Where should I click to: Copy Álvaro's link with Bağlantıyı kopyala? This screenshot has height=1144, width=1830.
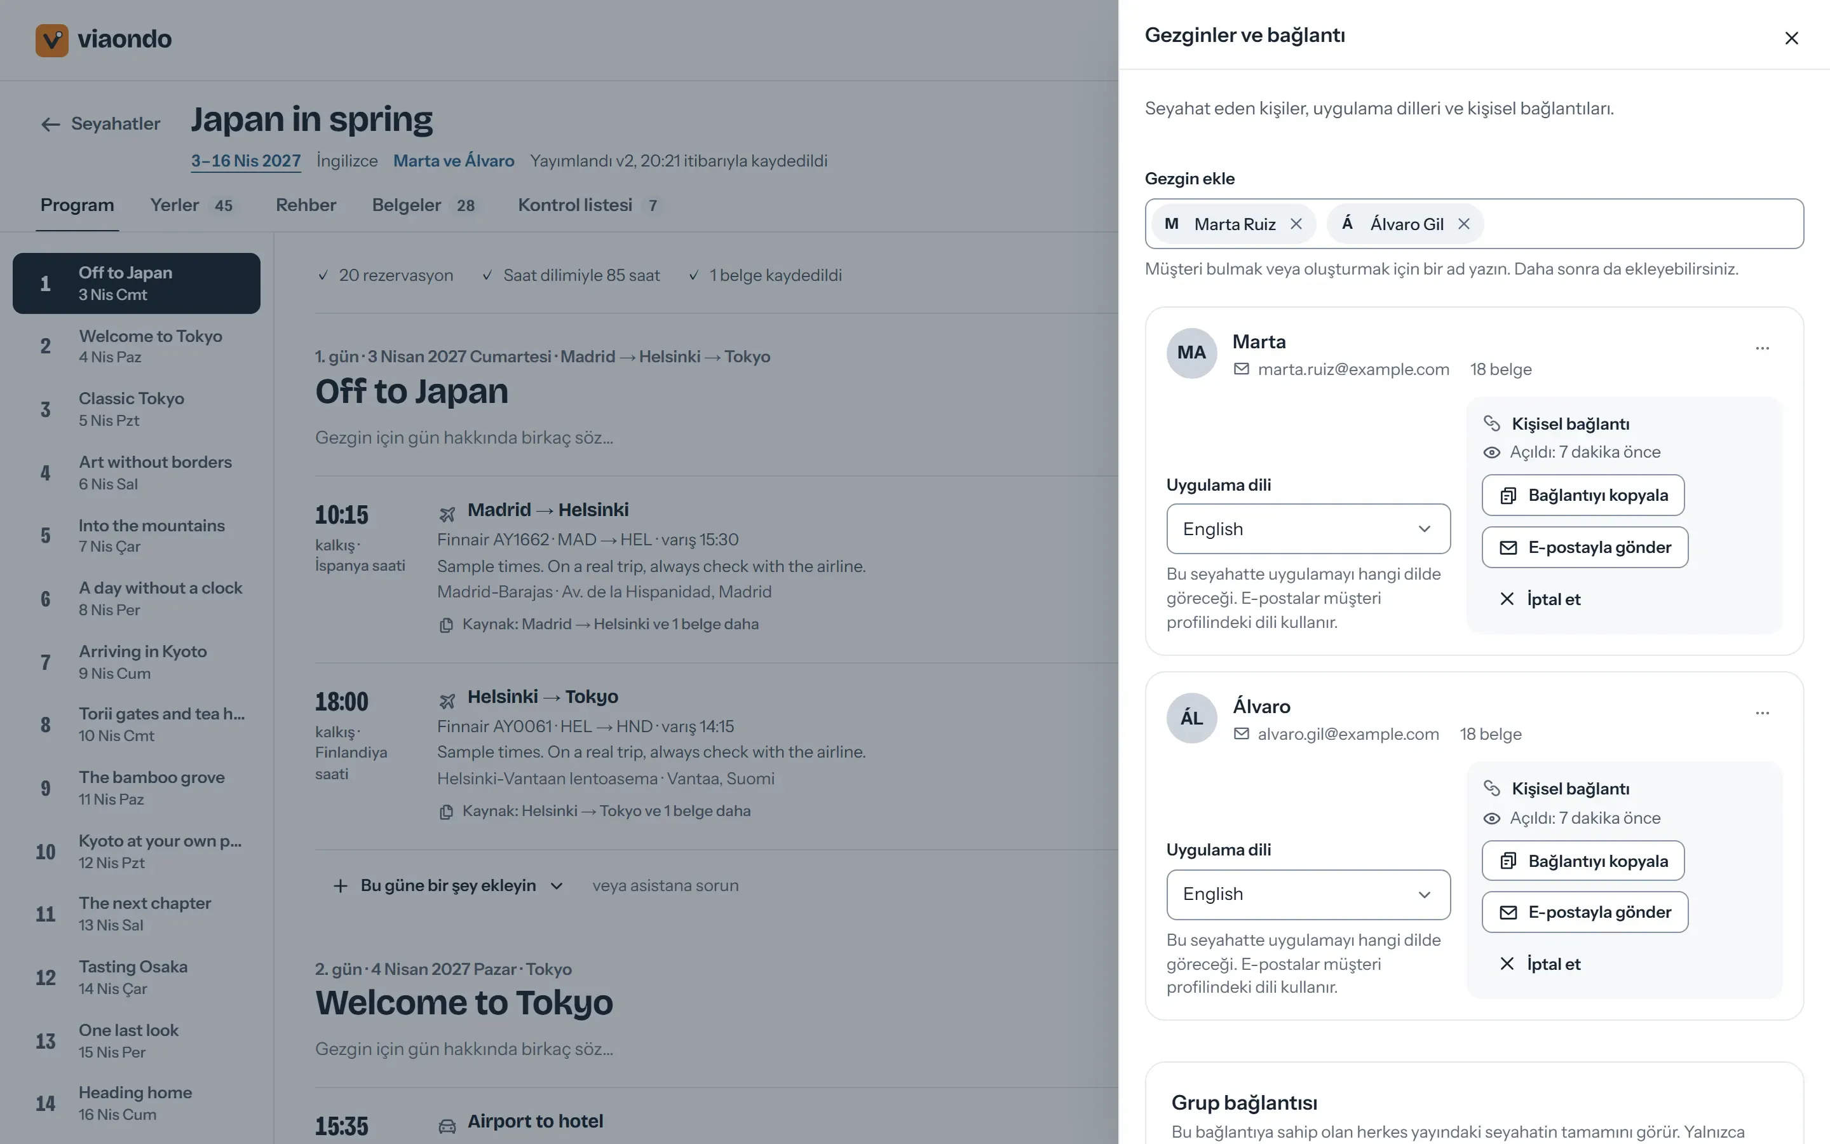pos(1583,861)
